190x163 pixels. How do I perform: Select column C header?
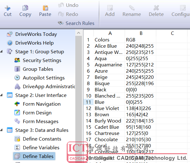click(x=172, y=33)
